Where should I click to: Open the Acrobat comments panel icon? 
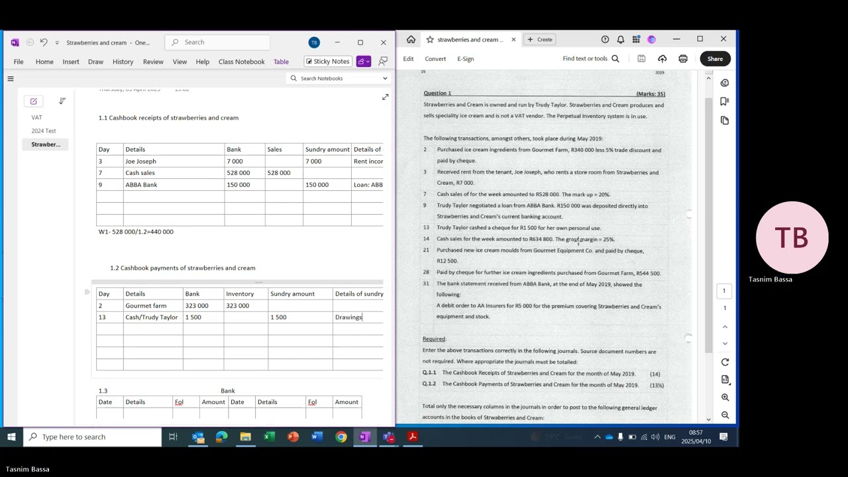725,83
